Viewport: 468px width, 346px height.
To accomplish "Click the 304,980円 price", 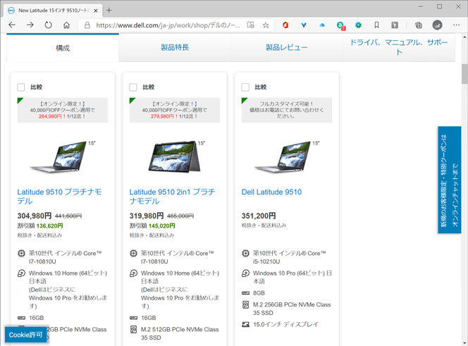I will point(35,216).
